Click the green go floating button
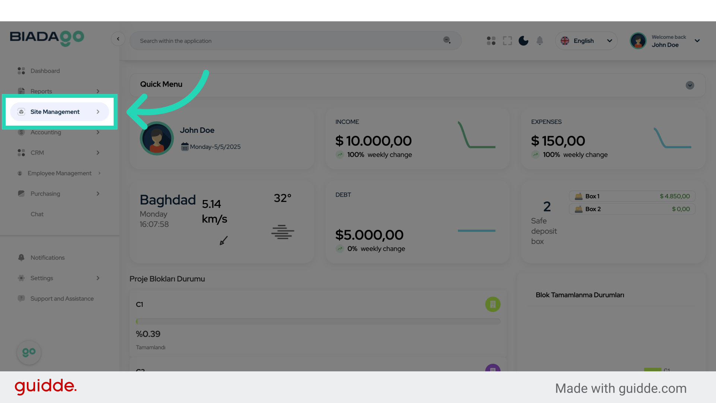 pyautogui.click(x=29, y=352)
